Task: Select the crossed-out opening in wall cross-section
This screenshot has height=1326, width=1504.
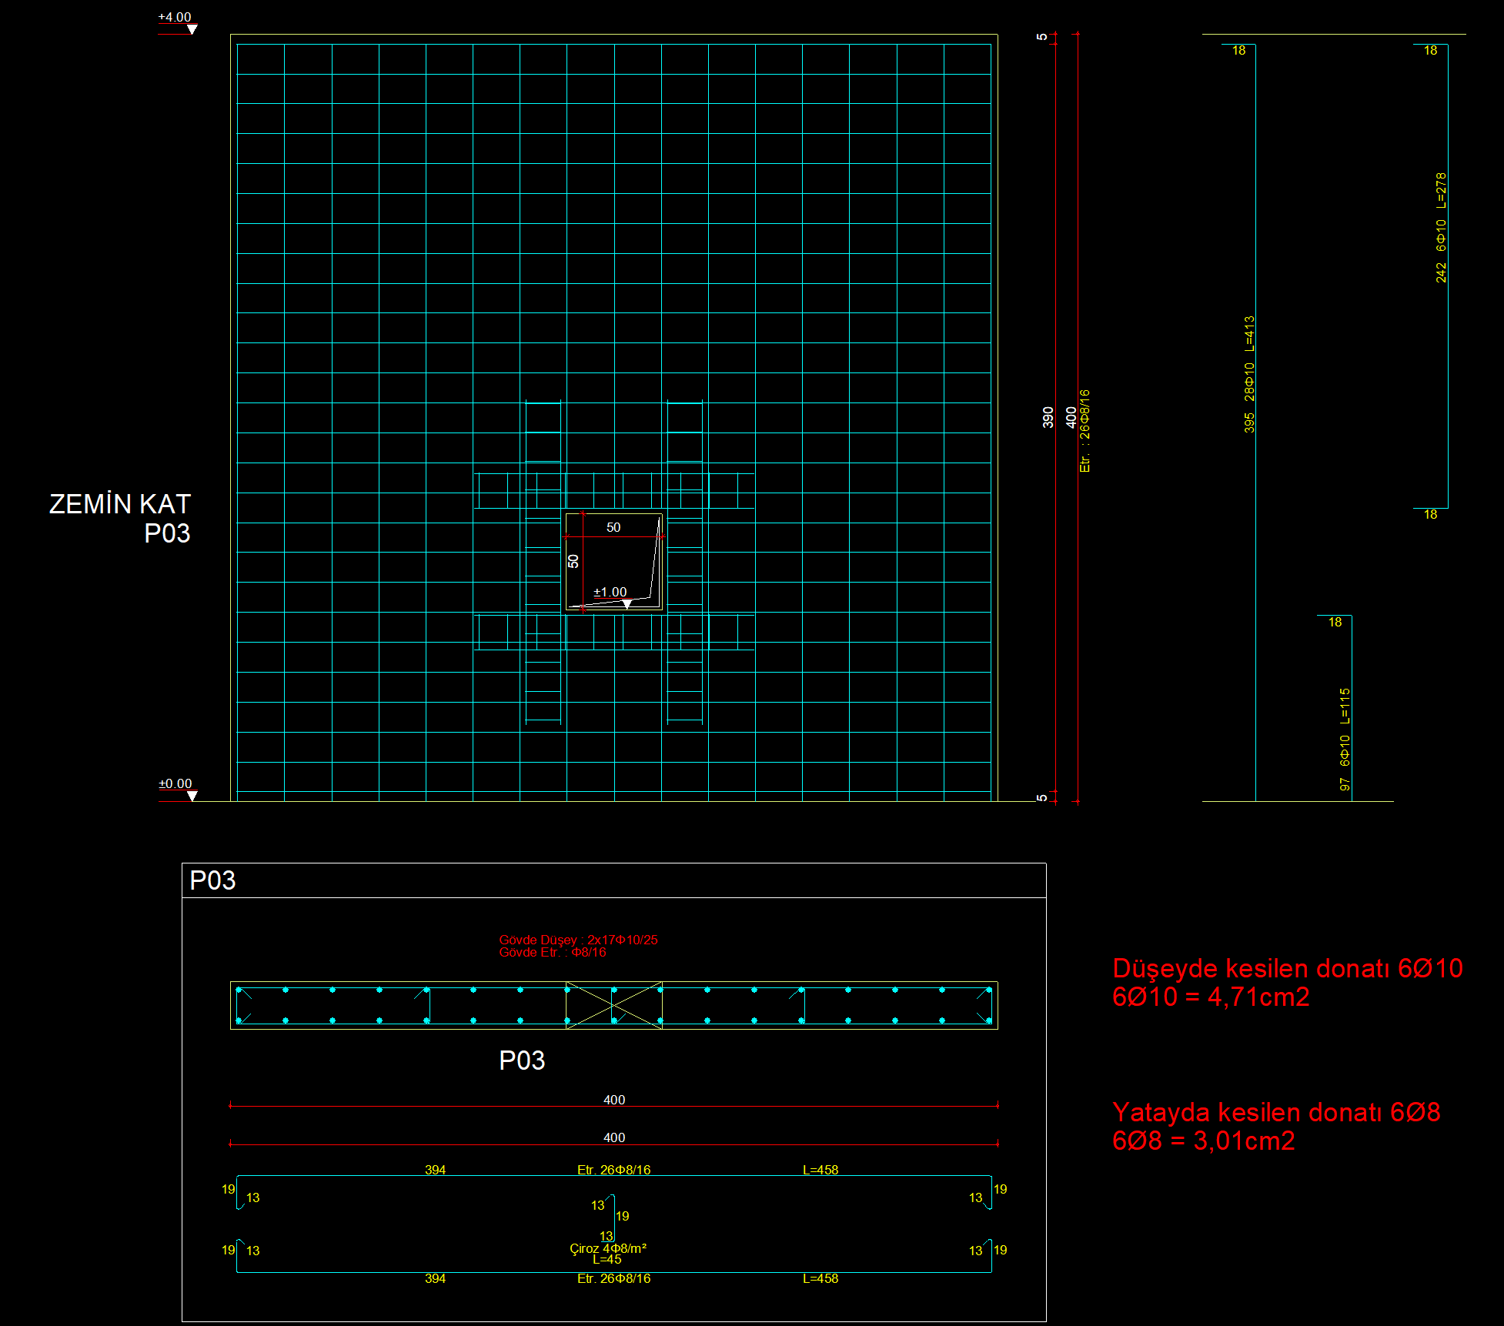Action: tap(614, 1005)
